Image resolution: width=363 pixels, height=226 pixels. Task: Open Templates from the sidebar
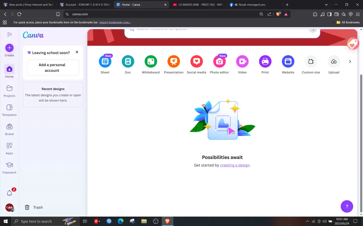coord(9,110)
